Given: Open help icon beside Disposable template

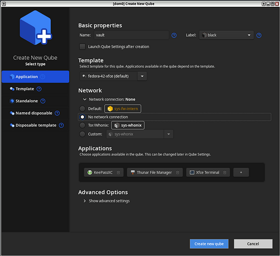Looking at the screenshot, I should click(61, 125).
